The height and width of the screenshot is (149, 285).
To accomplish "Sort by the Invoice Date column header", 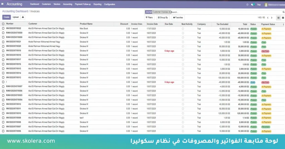I will tap(152, 24).
